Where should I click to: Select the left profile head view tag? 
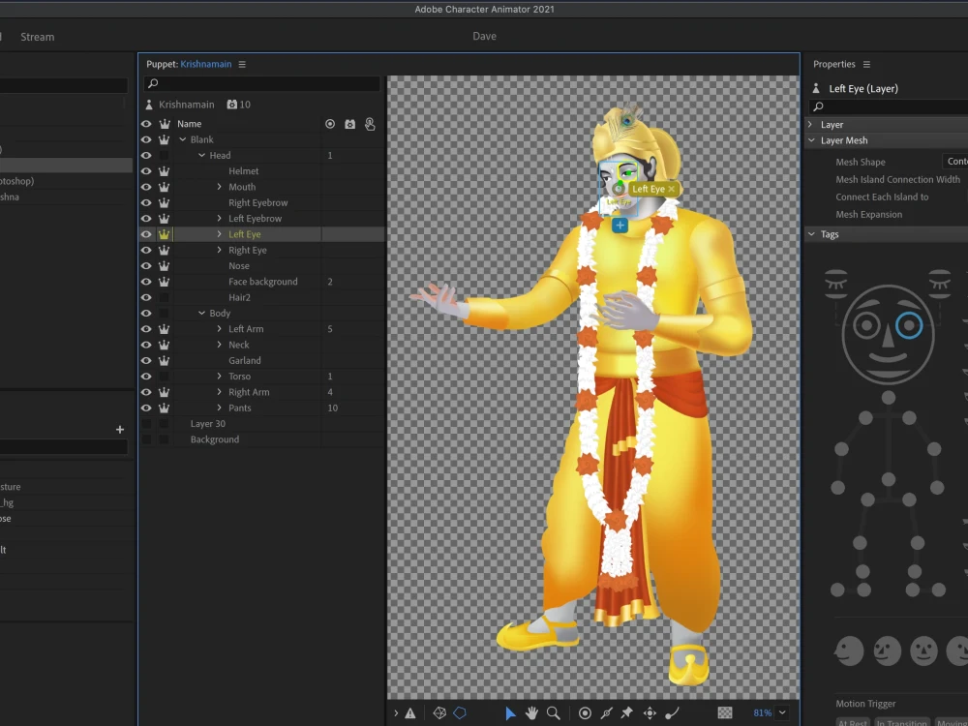[849, 650]
